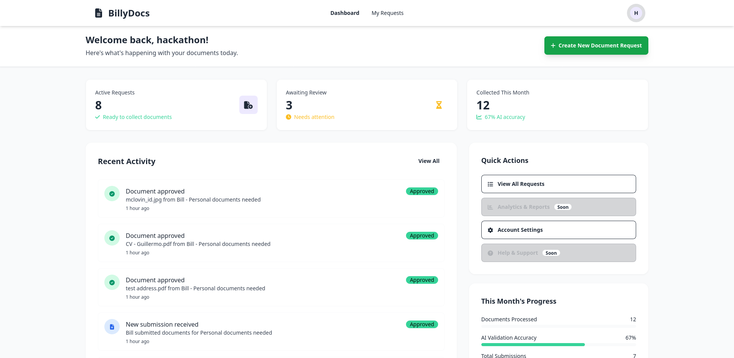Screen dimensions: 734x358
Task: Click the Documents Processed value 12
Action: (633, 319)
